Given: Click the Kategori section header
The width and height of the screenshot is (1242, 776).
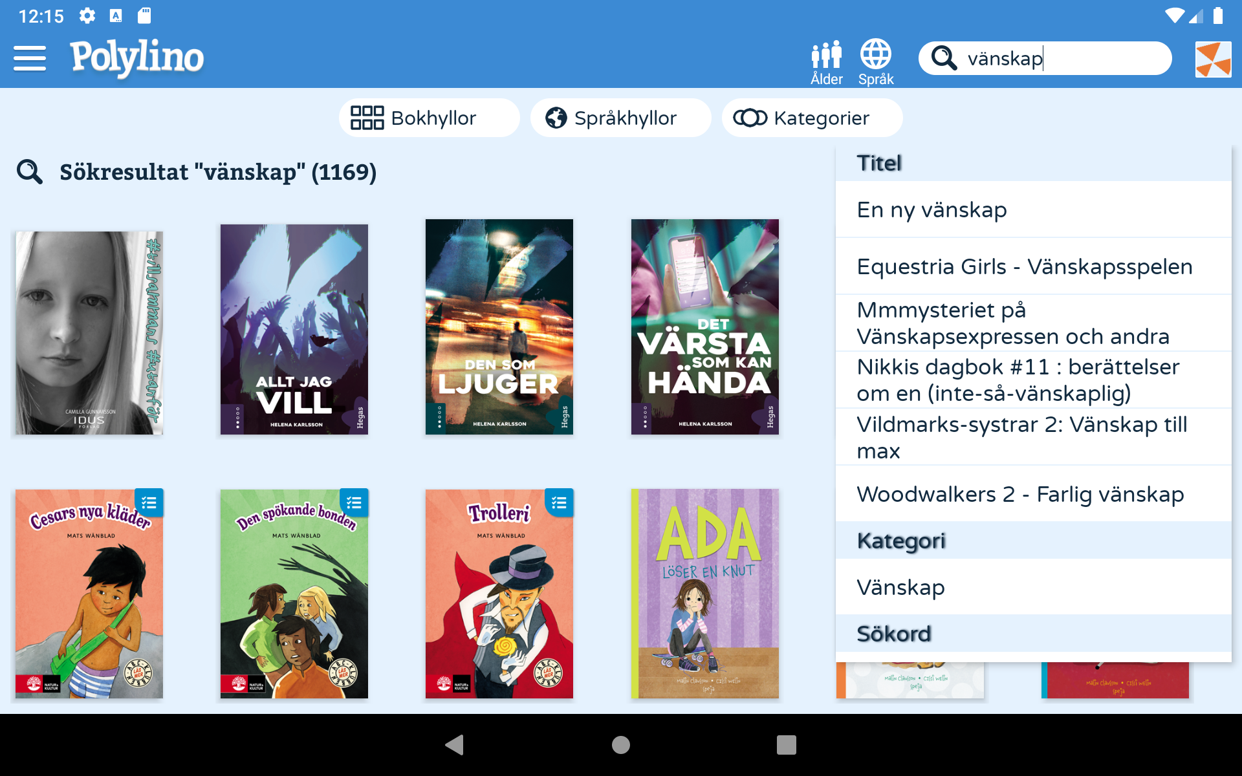Looking at the screenshot, I should 1034,541.
